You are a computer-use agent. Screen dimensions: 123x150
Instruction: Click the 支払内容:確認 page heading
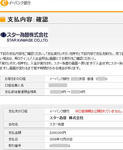(x=28, y=19)
